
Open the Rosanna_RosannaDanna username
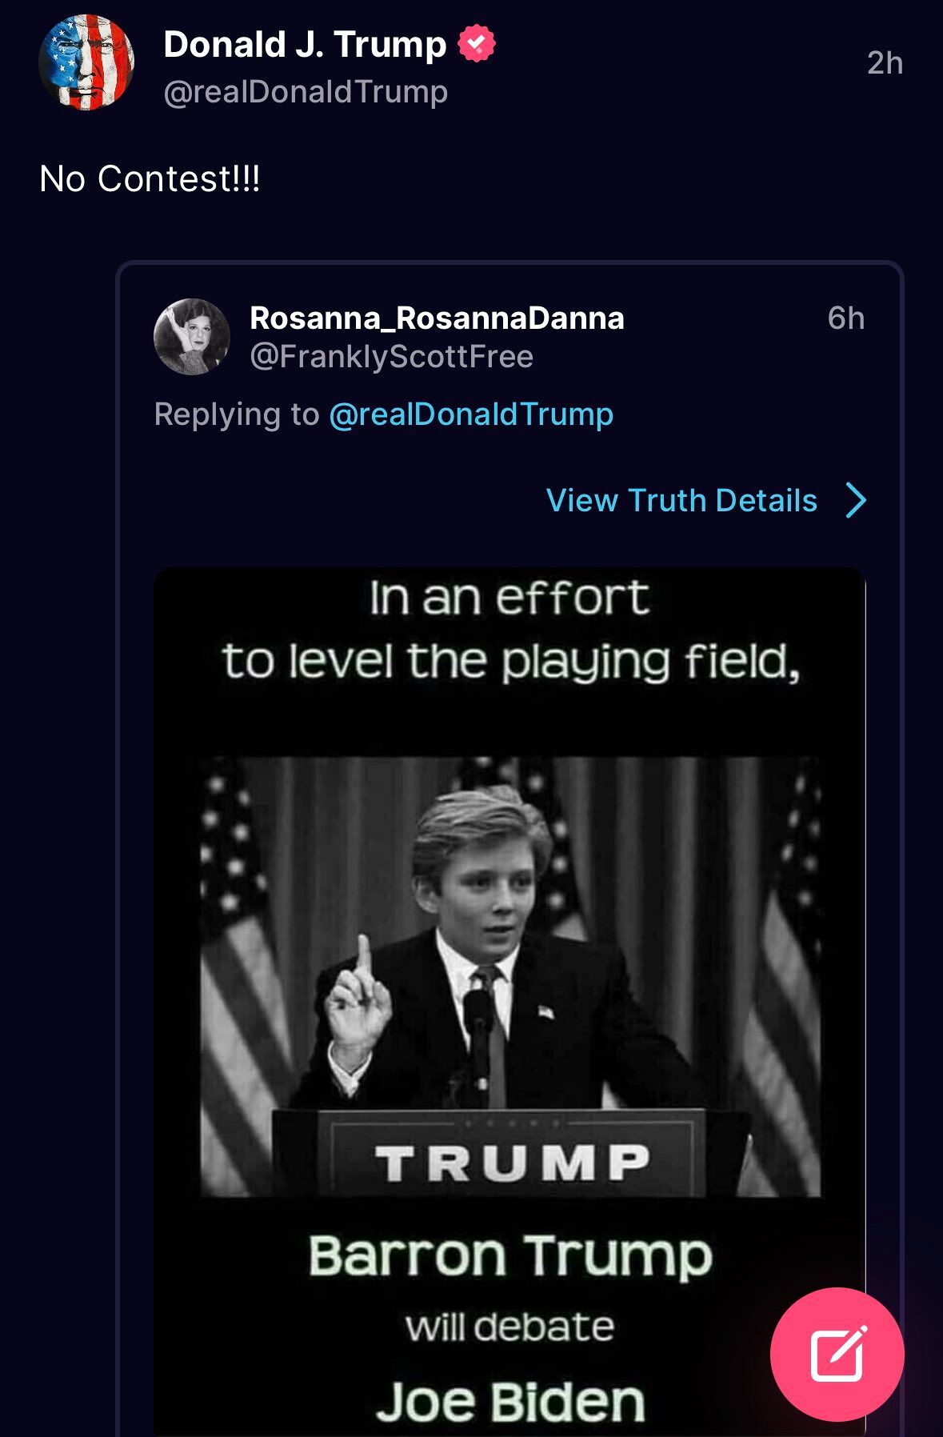pyautogui.click(x=437, y=318)
